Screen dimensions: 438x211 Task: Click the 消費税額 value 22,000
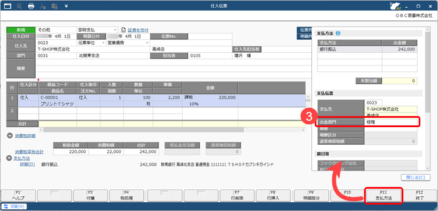106,152
